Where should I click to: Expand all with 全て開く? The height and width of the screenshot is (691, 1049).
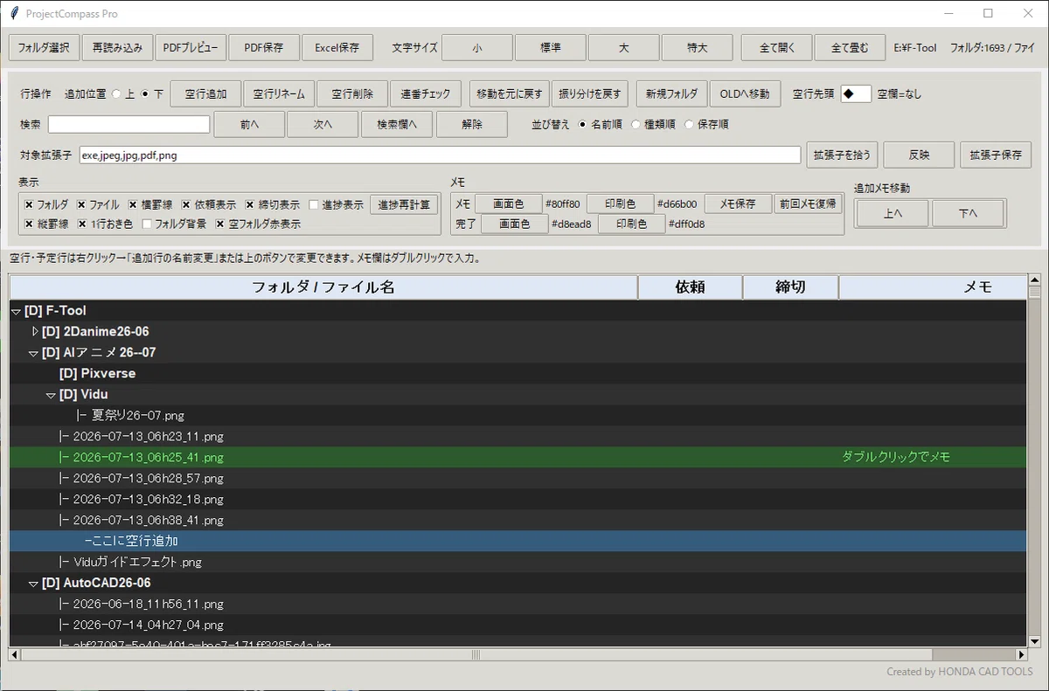tap(777, 48)
